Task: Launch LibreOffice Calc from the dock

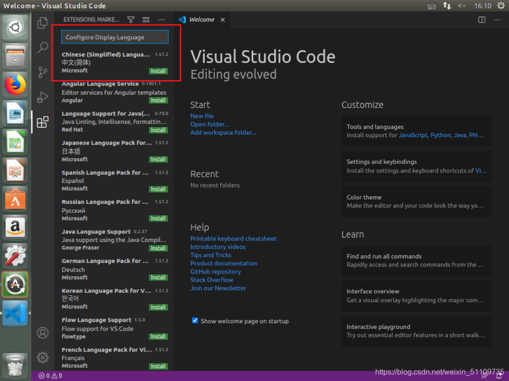Action: 15,141
